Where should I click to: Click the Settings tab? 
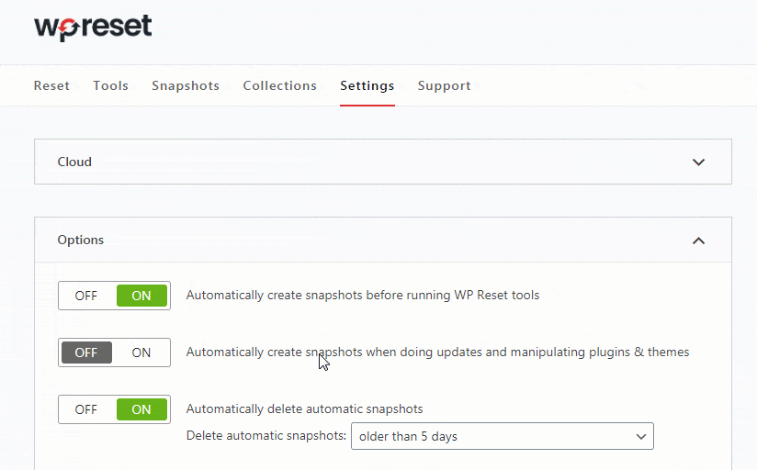[367, 85]
